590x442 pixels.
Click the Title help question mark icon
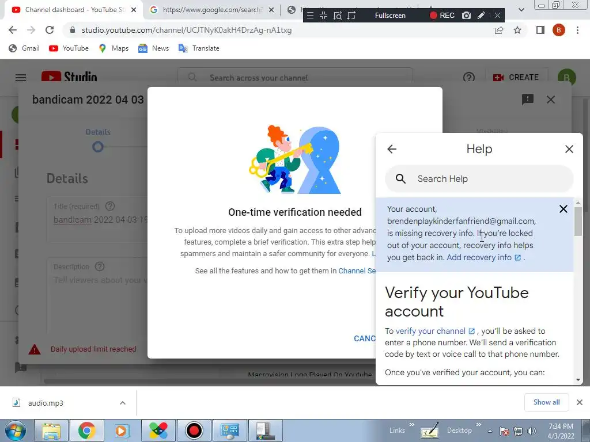click(110, 206)
